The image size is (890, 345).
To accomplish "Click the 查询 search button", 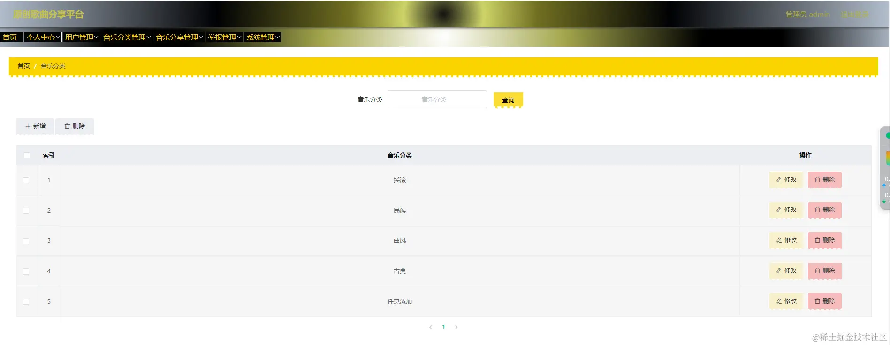I will click(x=508, y=100).
